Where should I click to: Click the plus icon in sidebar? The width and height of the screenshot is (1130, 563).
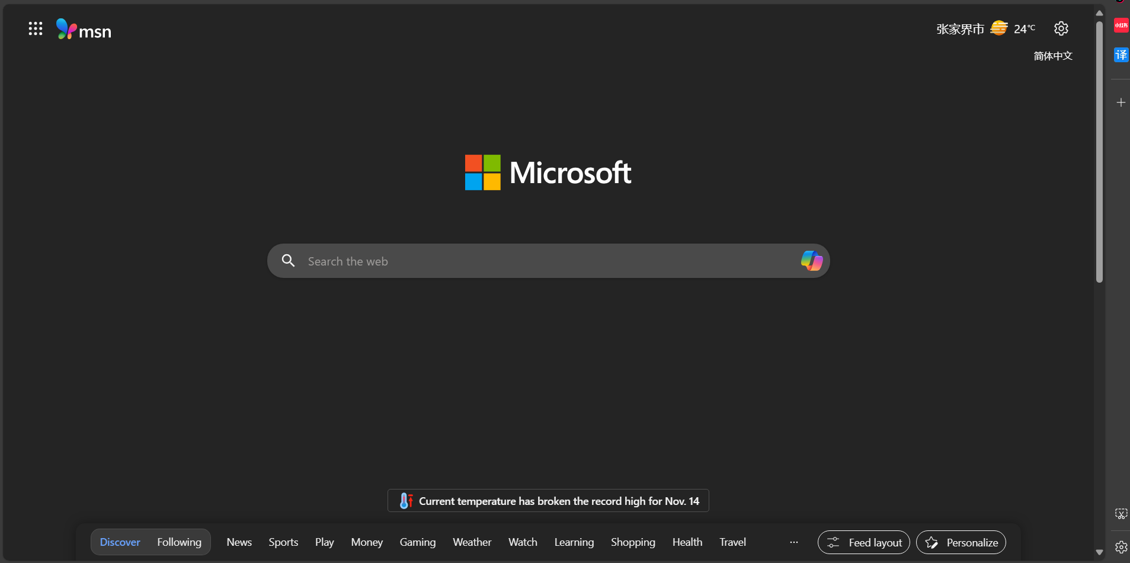(1121, 103)
